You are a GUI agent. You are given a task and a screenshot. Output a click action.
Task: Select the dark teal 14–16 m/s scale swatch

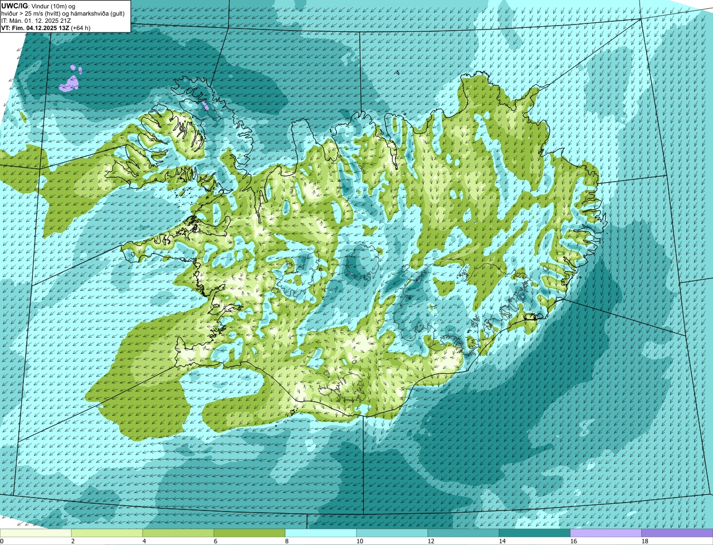point(535,533)
